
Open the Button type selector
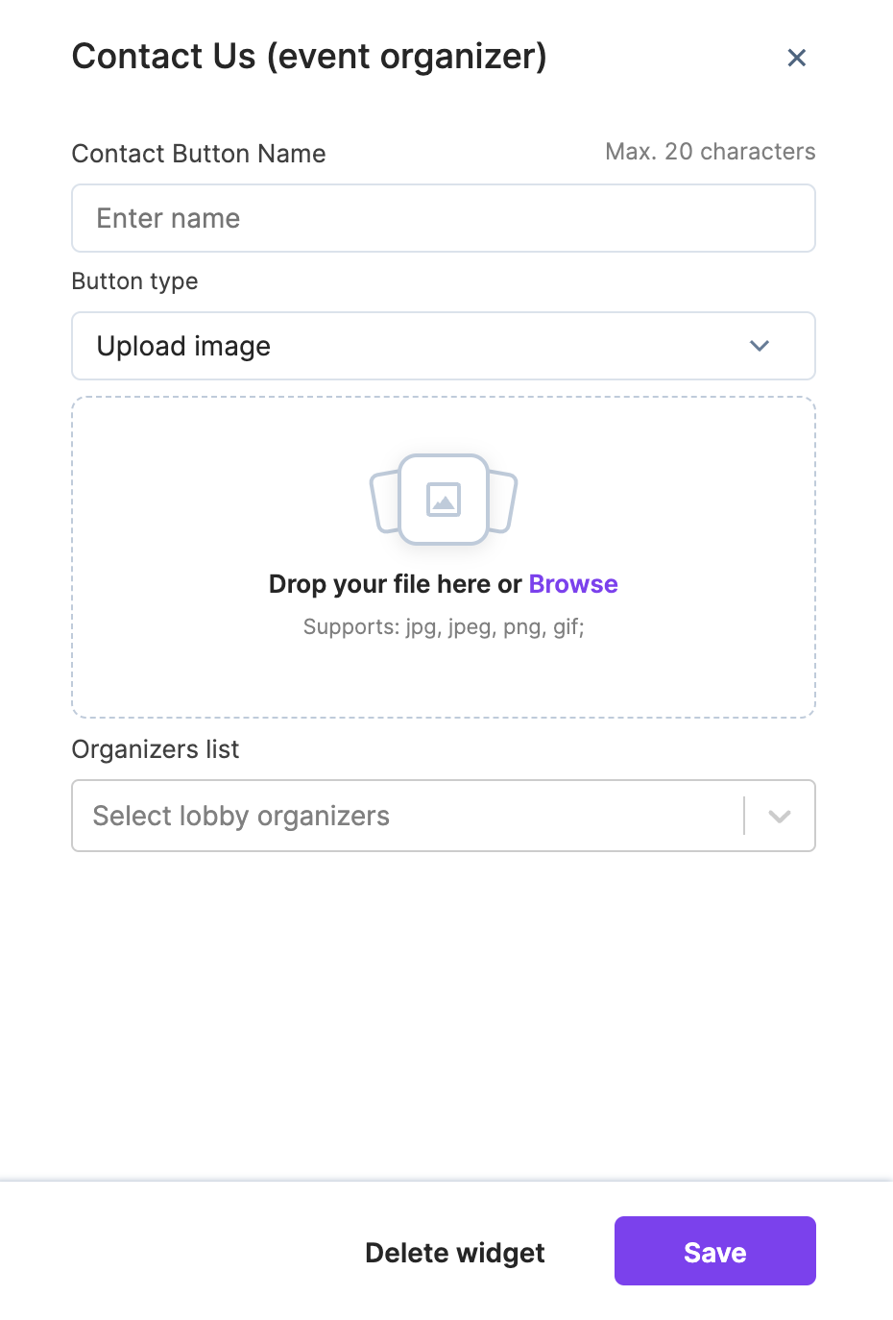[443, 346]
